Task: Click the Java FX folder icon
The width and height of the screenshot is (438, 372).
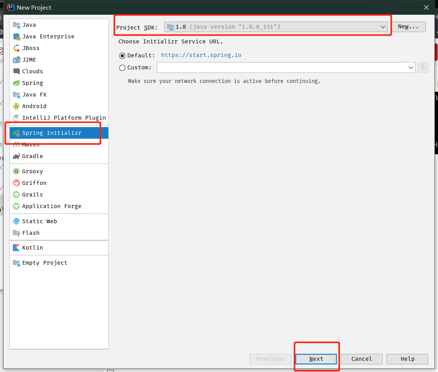Action: coord(16,95)
